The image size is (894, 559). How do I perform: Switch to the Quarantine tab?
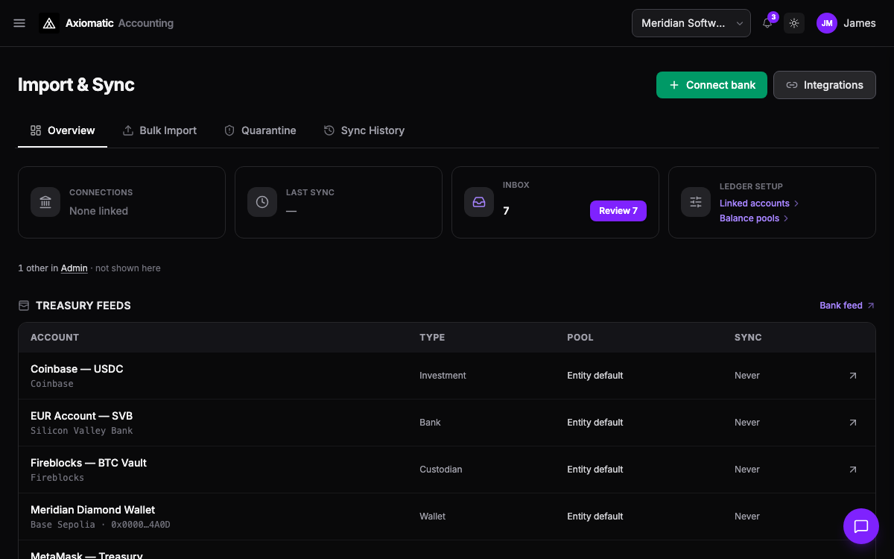pyautogui.click(x=260, y=130)
